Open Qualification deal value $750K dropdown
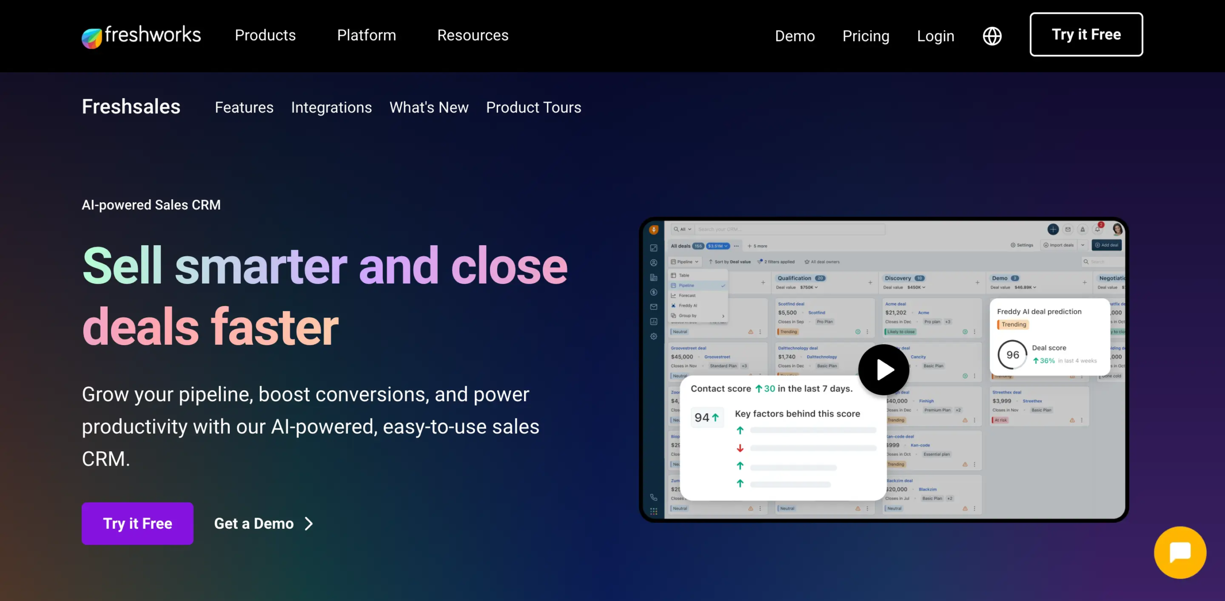 click(x=809, y=287)
